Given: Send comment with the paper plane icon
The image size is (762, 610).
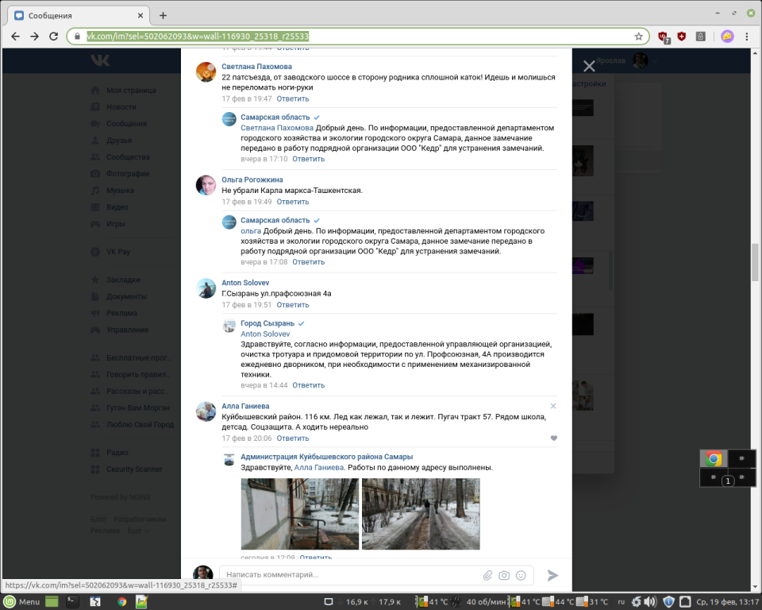Looking at the screenshot, I should pos(552,575).
